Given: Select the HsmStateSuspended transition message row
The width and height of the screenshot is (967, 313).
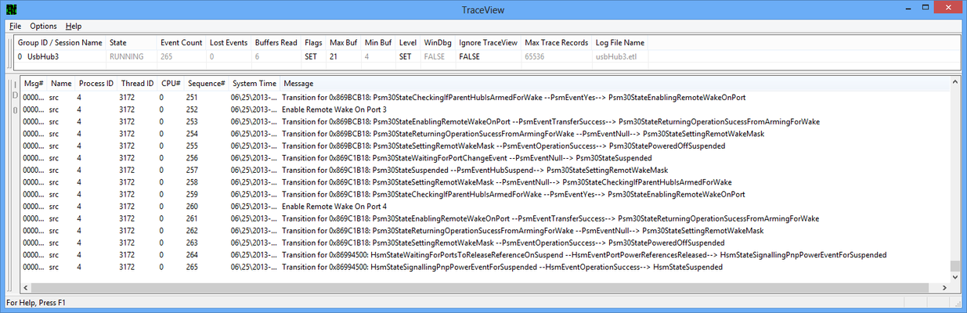Looking at the screenshot, I should (x=485, y=268).
